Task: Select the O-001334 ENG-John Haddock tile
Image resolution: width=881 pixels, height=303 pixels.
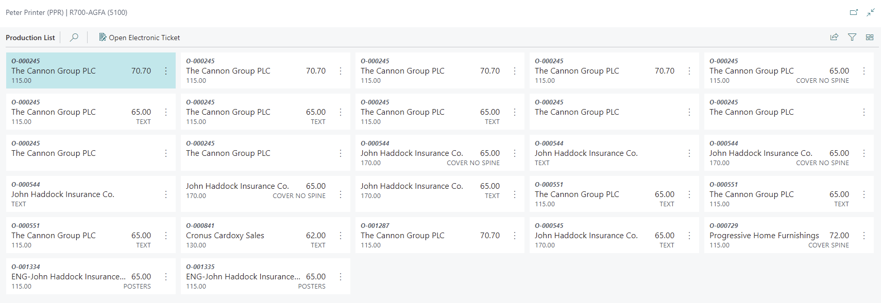Action: click(x=91, y=276)
